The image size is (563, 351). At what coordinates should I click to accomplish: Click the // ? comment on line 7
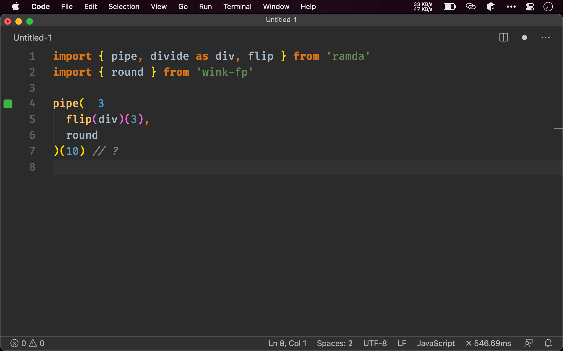click(x=106, y=151)
